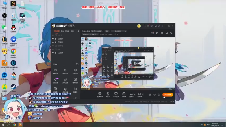226x127 pixels.
Task: Hide the 段位 source layer
Action: pyautogui.click(x=53, y=42)
